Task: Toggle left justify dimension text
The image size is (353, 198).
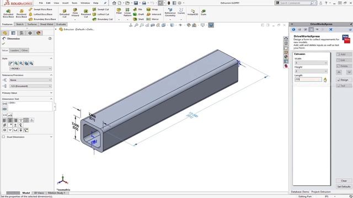Action: pyautogui.click(x=4, y=120)
